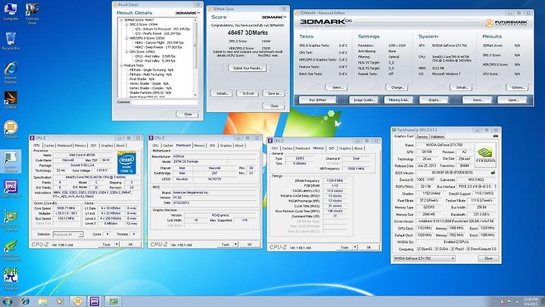Click the Run 3DMark button
The image size is (545, 307).
point(318,100)
